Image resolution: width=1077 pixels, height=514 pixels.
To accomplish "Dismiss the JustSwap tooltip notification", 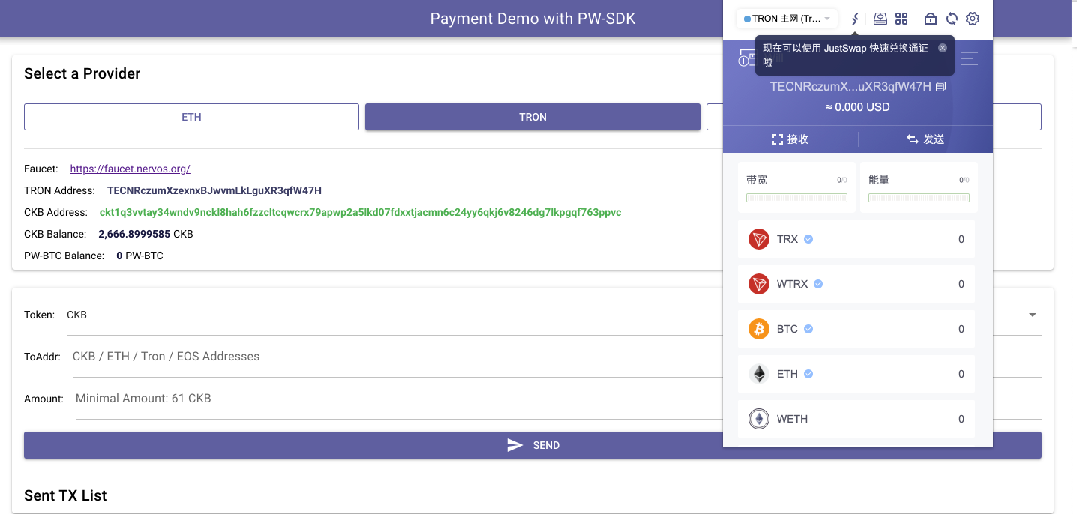I will point(943,48).
